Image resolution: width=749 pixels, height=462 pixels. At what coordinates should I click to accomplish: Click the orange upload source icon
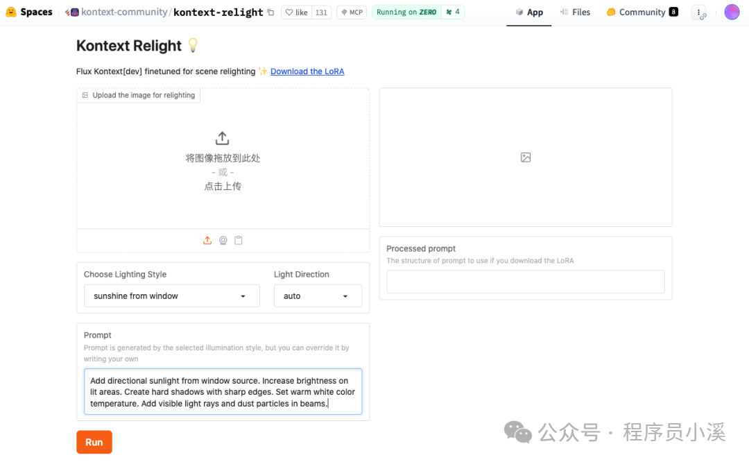point(207,241)
